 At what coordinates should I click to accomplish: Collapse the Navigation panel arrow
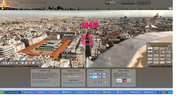point(39,66)
